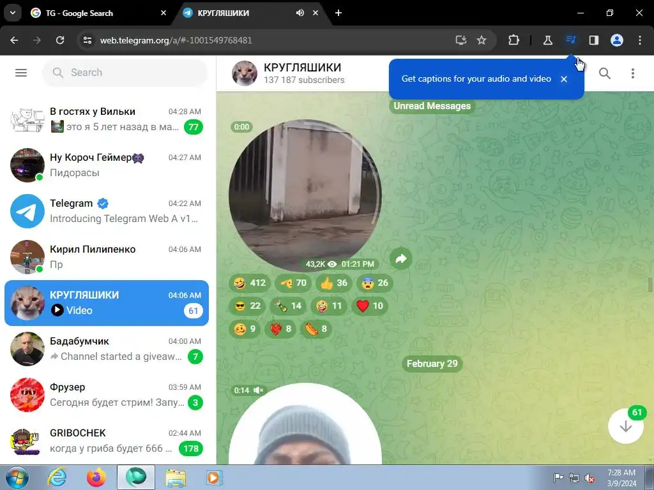Click the media control icon in Chrome toolbar
Viewport: 654px width, 490px height.
570,40
